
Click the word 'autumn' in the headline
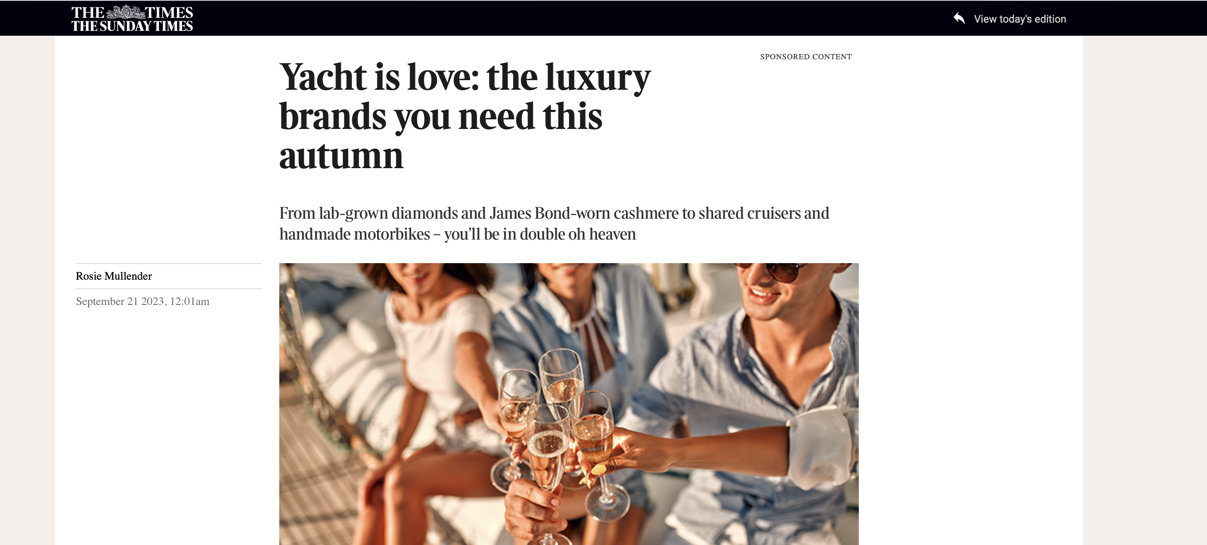coord(341,156)
